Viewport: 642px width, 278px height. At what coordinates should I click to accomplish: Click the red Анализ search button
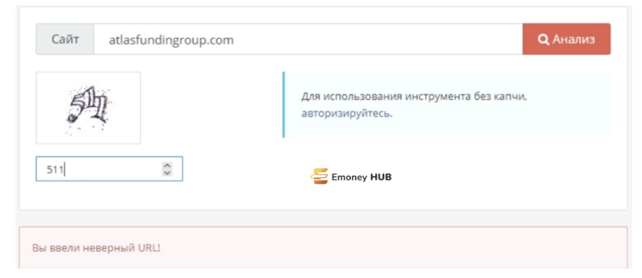(x=566, y=39)
